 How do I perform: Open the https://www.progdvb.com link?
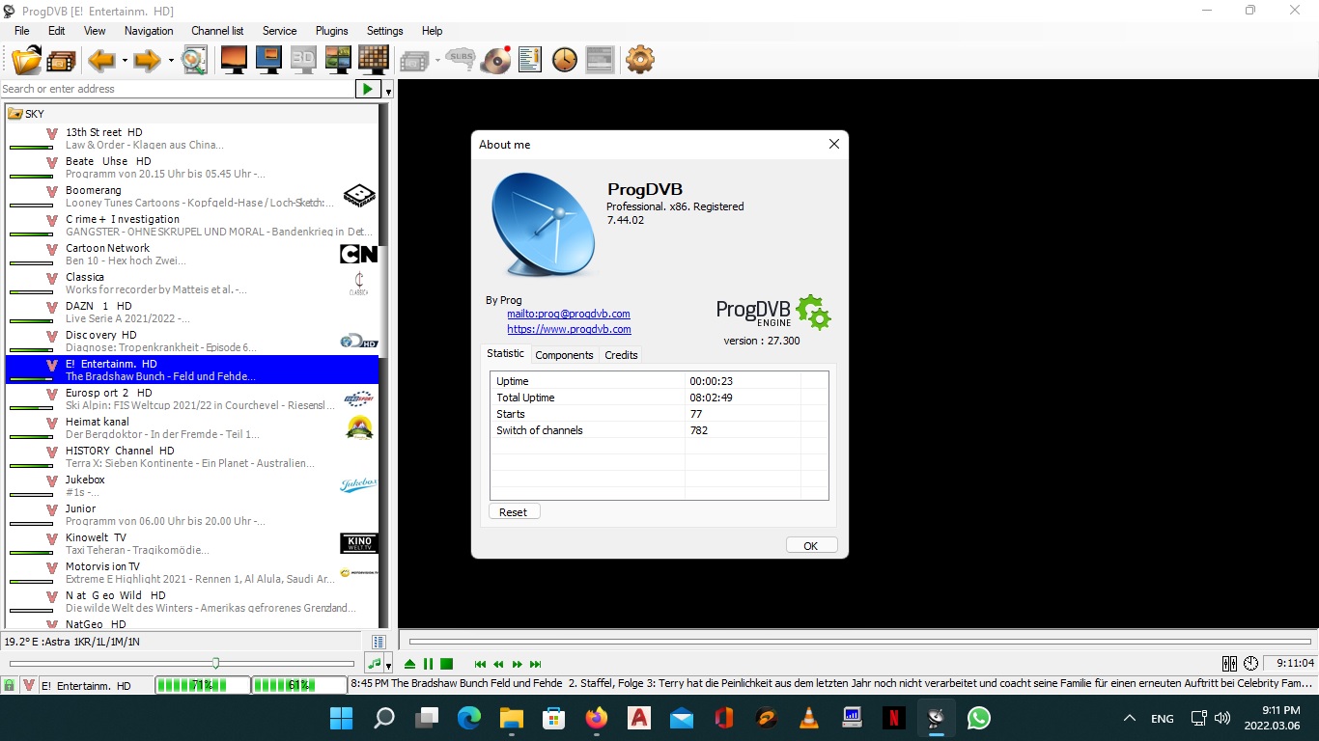coord(569,329)
